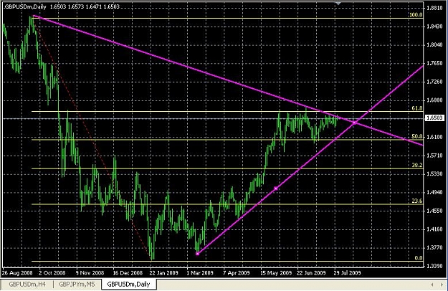Image resolution: width=448 pixels, height=291 pixels.
Task: Click the 1.7260 price axis value
Action: point(434,82)
